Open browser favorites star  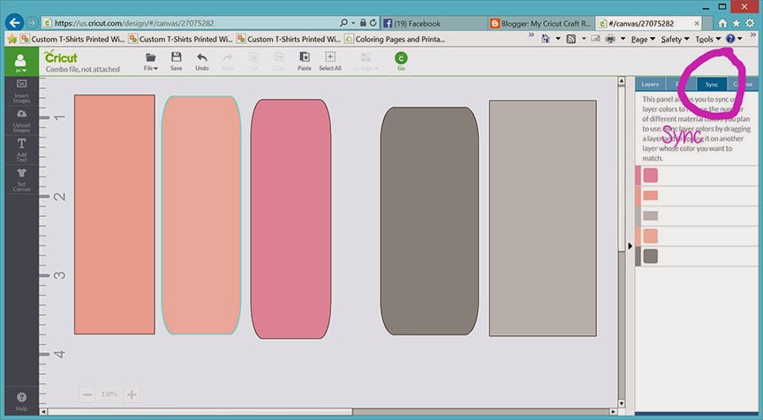tap(737, 23)
